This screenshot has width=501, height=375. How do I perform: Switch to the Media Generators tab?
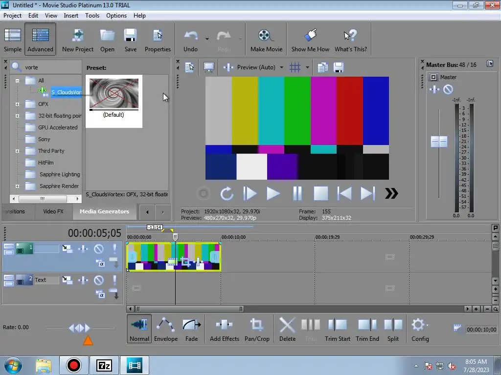coord(104,211)
